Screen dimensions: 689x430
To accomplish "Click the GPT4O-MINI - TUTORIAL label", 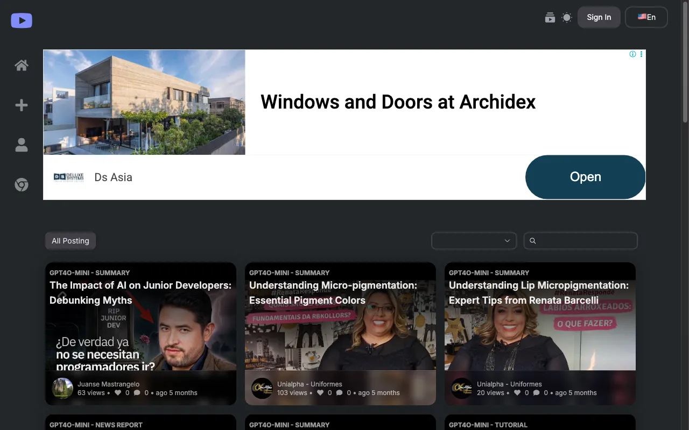I will click(x=488, y=425).
